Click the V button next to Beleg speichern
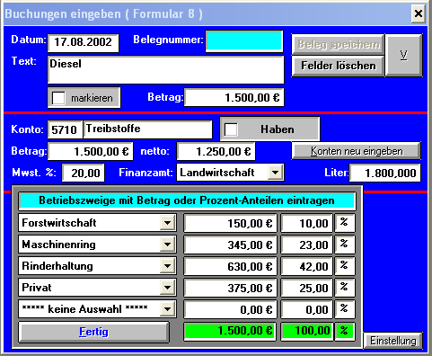The image size is (432, 356). pyautogui.click(x=404, y=55)
